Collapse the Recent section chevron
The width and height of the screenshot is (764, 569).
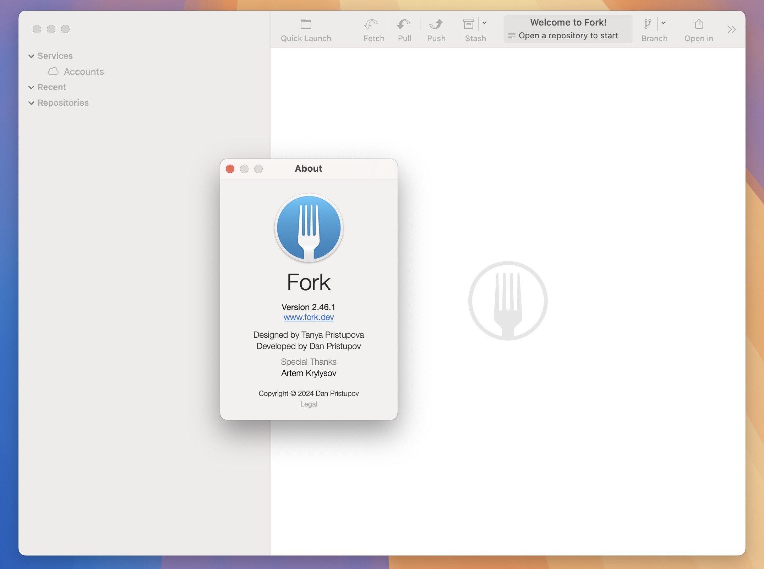point(31,87)
